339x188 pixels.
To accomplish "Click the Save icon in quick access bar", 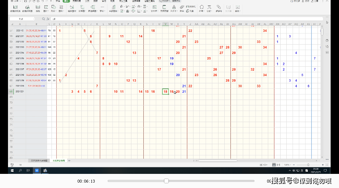I will 25,1.
